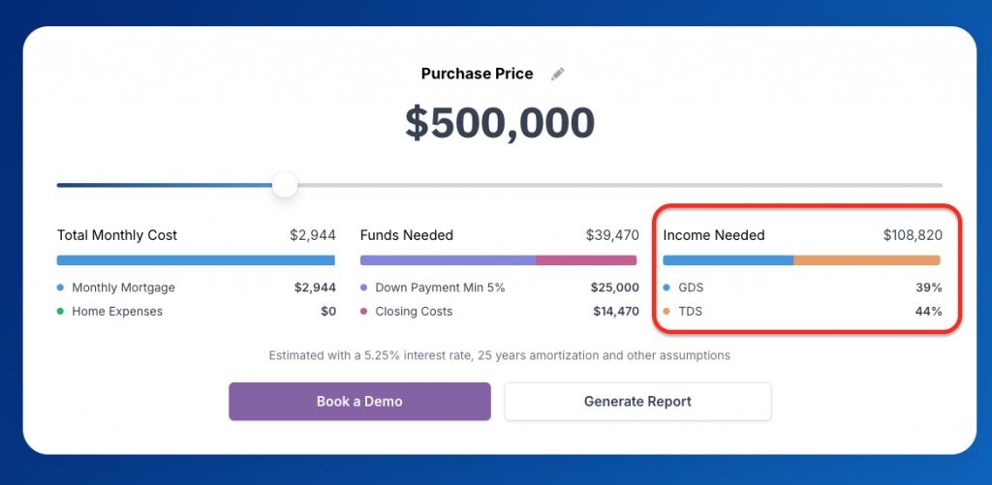Click the orange TDS Income Needed bar segment
The image size is (992, 485).
pos(867,259)
